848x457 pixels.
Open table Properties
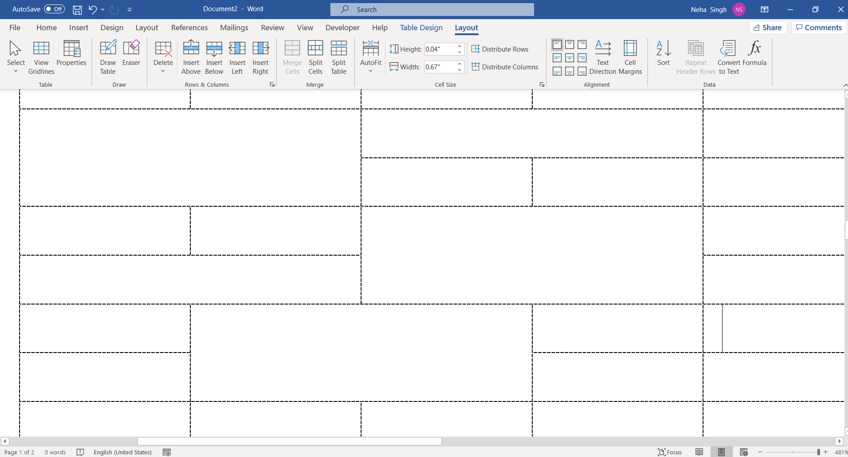(x=72, y=53)
